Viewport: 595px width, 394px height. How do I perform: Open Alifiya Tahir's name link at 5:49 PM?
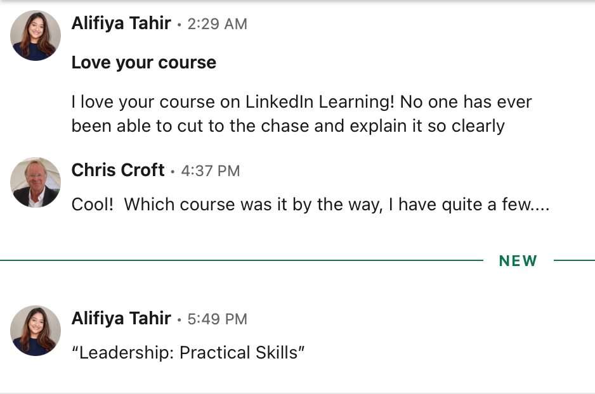[121, 318]
